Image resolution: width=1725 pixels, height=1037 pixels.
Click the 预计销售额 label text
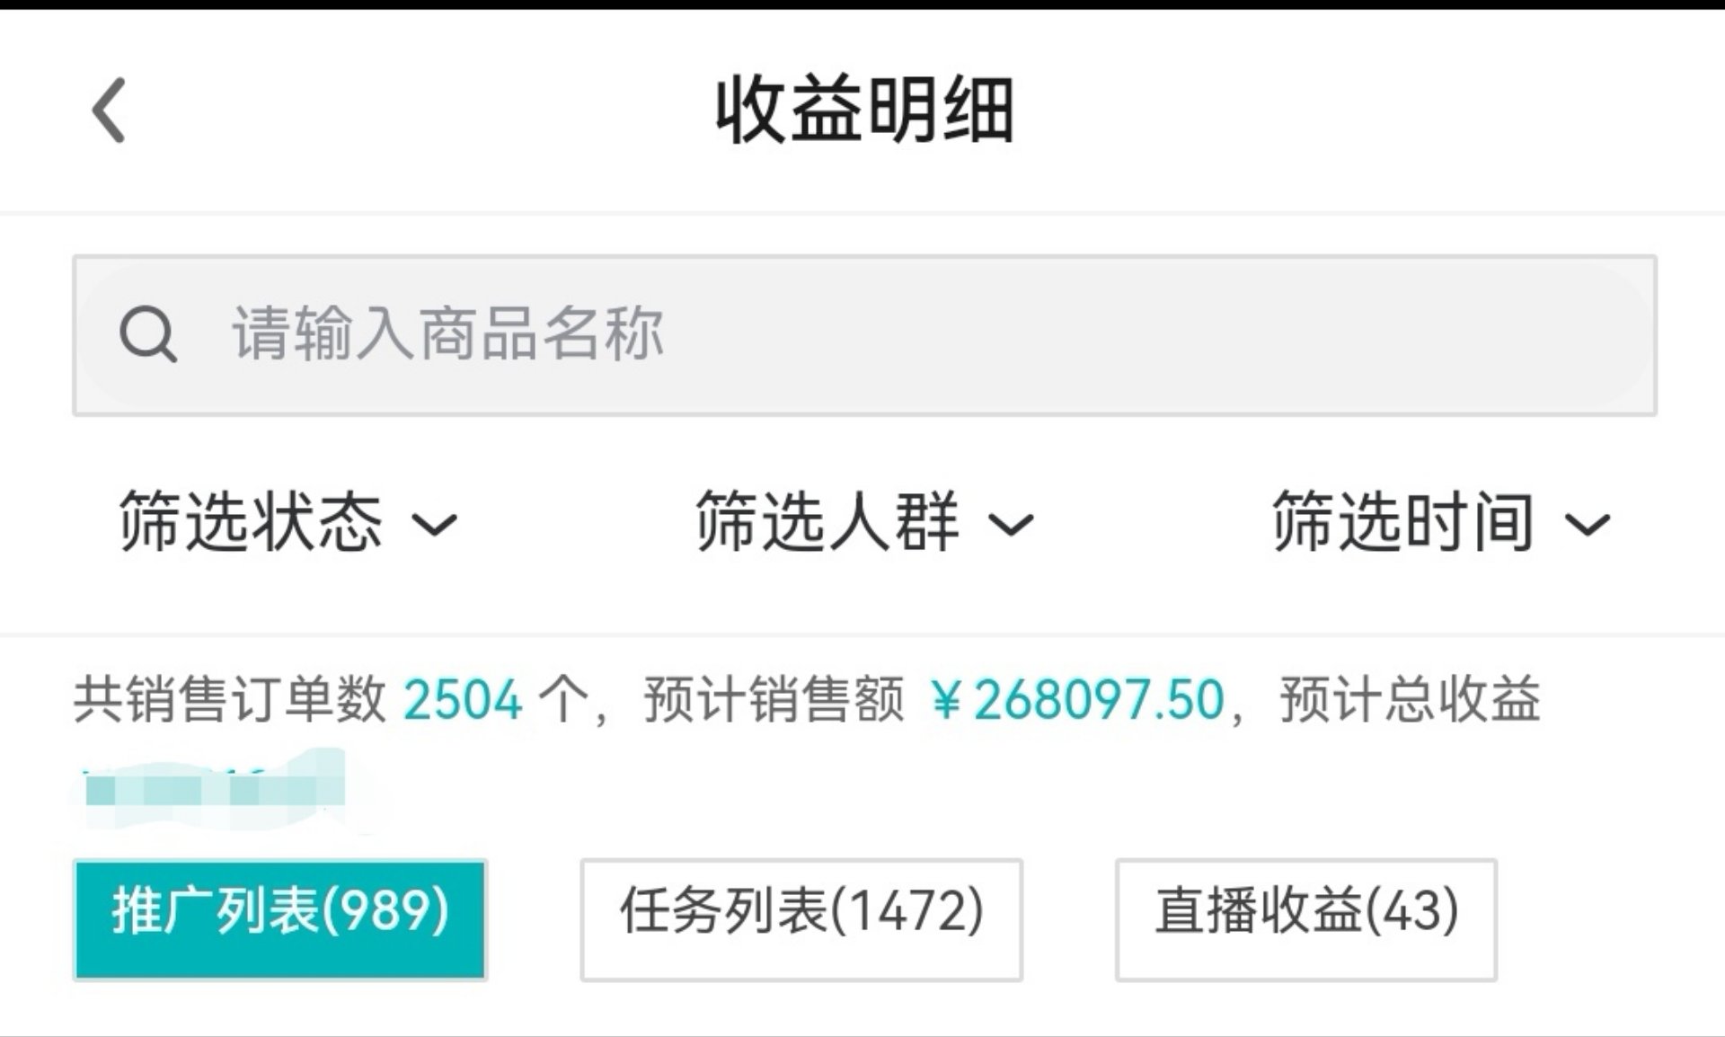point(774,700)
